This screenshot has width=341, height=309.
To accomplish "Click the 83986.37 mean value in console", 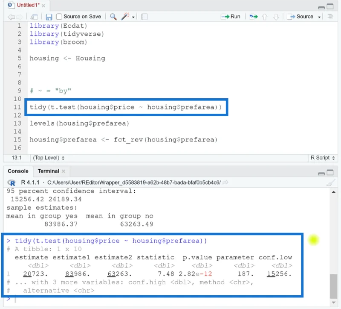I will 61,224.
